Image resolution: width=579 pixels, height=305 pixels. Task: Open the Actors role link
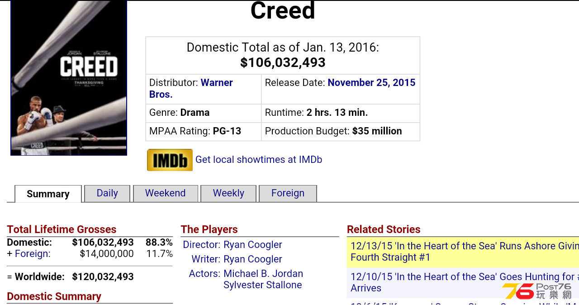pos(204,274)
